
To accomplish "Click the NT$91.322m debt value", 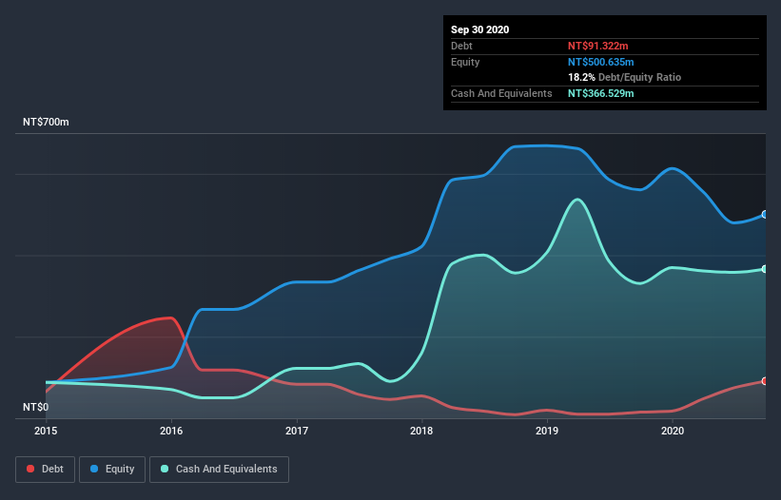I will click(x=597, y=46).
